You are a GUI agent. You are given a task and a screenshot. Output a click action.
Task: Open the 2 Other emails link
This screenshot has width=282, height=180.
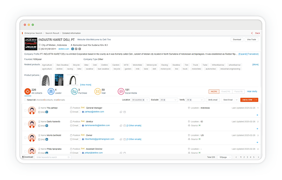point(134,126)
